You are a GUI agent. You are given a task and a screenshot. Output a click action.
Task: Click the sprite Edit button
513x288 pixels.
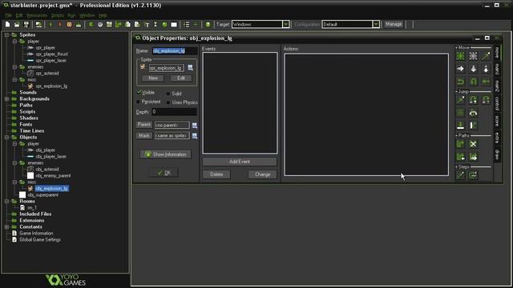[x=181, y=78]
